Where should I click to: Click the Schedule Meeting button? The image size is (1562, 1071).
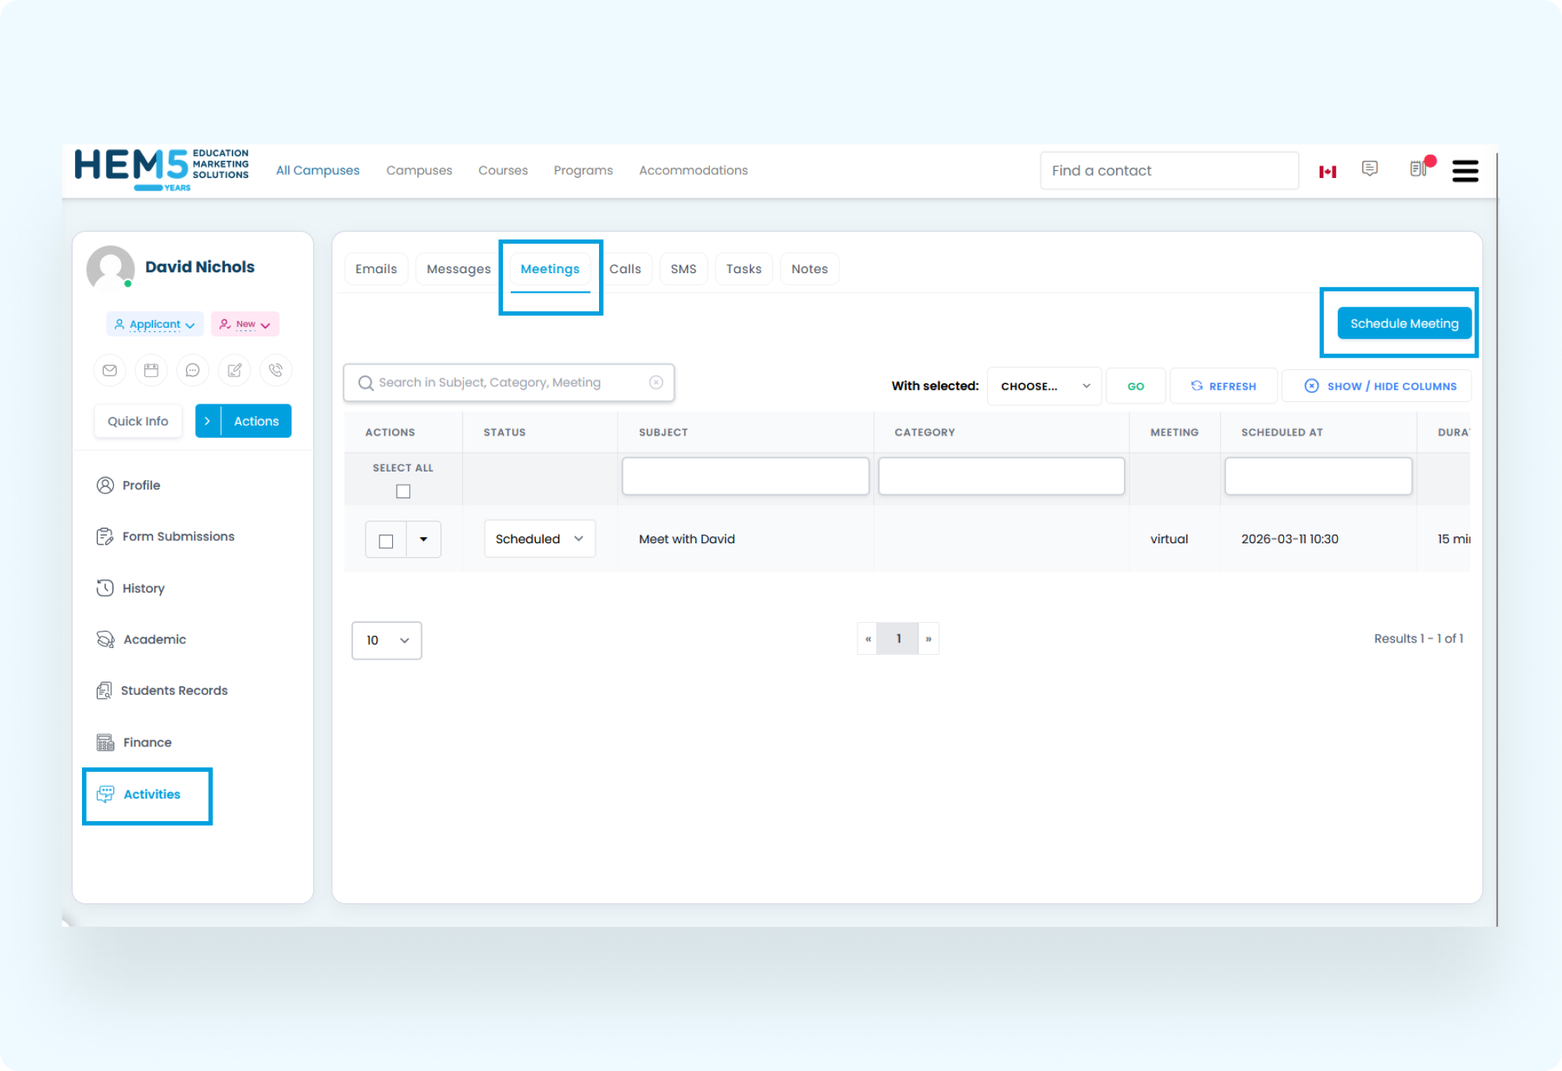[x=1403, y=322]
